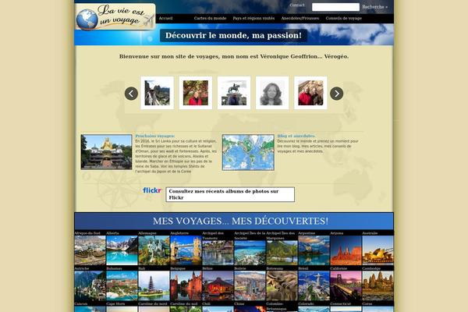Screen dimensions: 468x312
Task: Open the Flickr logo link
Action: pyautogui.click(x=152, y=190)
